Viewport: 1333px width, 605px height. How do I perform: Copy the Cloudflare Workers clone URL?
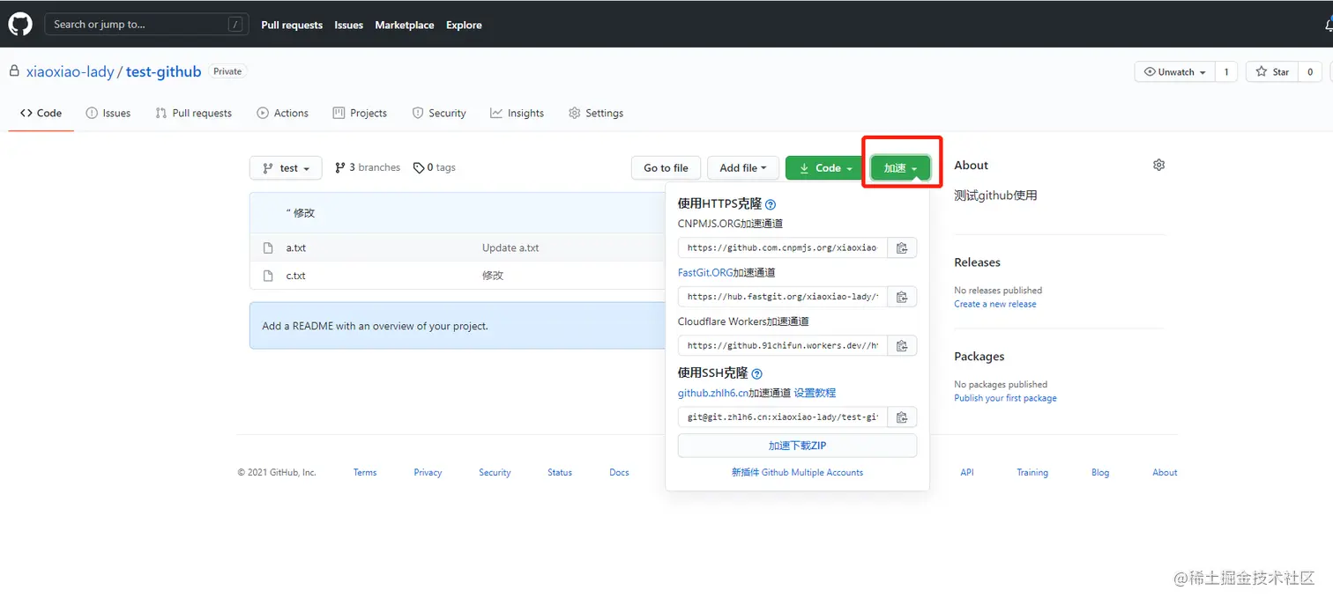click(902, 346)
